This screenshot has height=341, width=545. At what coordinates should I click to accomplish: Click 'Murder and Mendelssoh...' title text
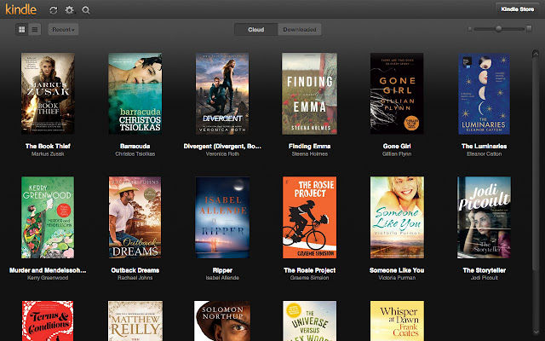coord(48,270)
